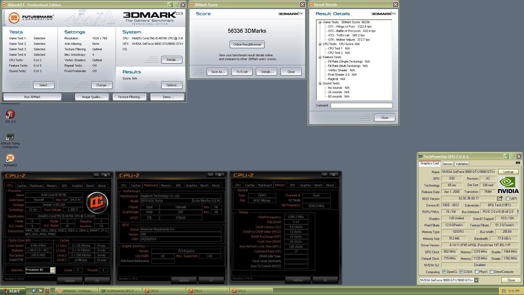Click Lookup button in GPU-Z
This screenshot has height=295, width=524.
(x=508, y=172)
